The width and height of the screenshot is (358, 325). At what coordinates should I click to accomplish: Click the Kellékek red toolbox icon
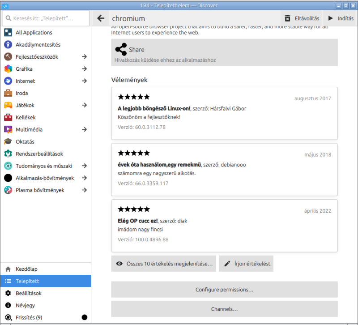[x=8, y=117]
